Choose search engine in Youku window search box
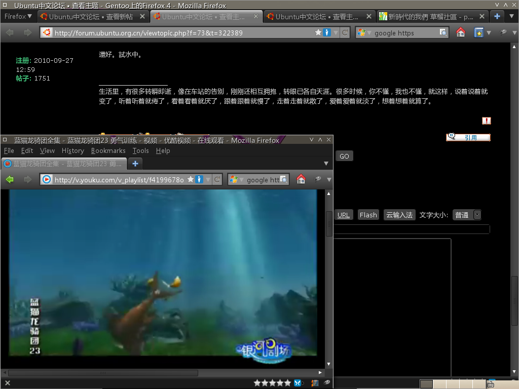The height and width of the screenshot is (389, 519). point(236,180)
